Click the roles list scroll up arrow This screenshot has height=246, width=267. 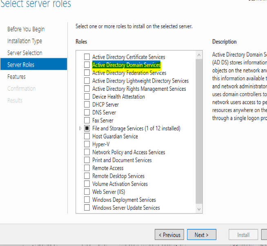(199, 55)
